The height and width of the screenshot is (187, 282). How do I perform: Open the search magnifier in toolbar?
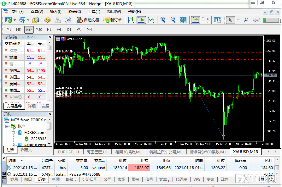pyautogui.click(x=246, y=20)
